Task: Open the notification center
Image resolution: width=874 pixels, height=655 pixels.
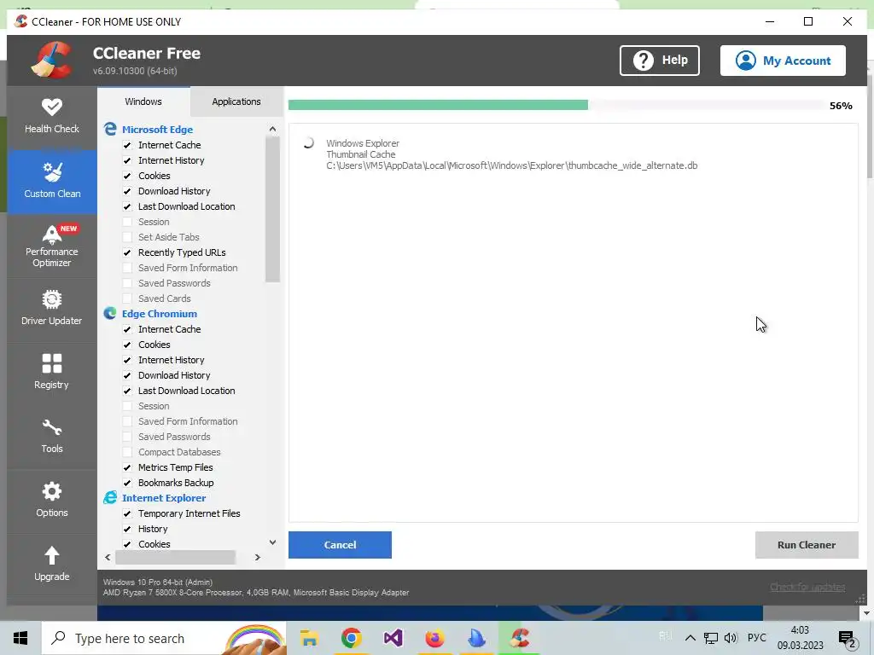Action: tap(847, 638)
